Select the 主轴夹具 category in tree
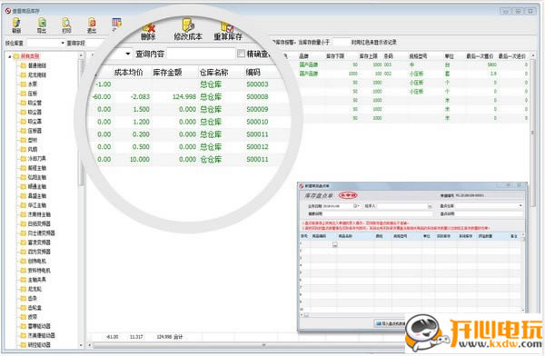This screenshot has width=545, height=356. (x=37, y=280)
